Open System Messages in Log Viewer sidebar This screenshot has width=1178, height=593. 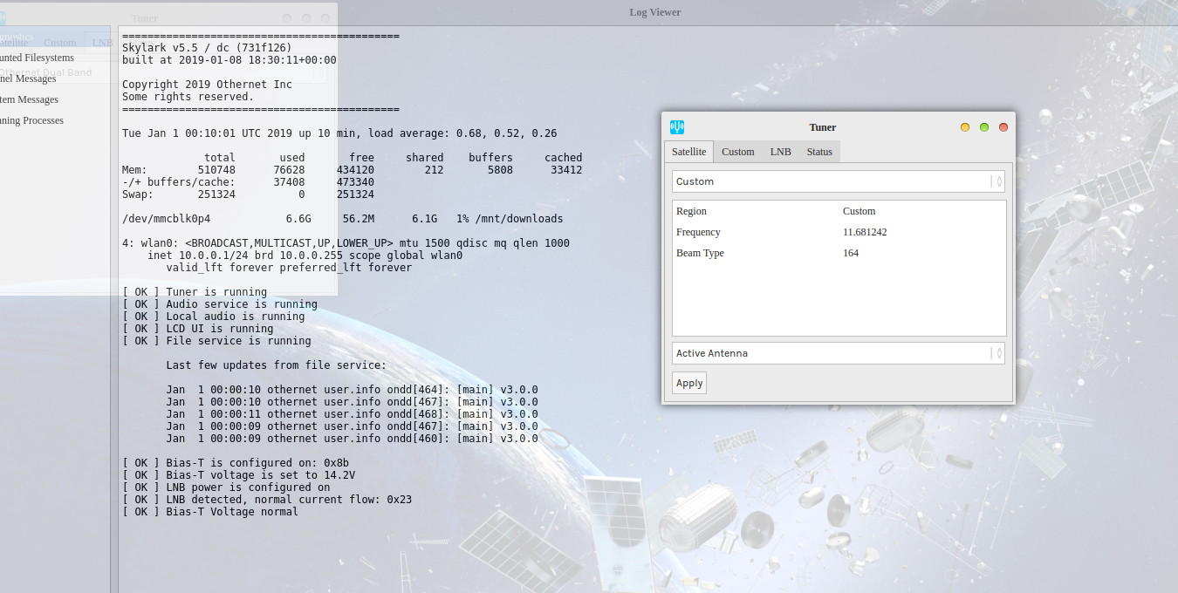[29, 99]
